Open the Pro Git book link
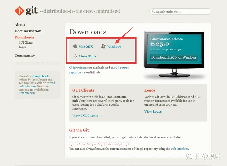Viewport: 227px width, 166px height. (40, 76)
